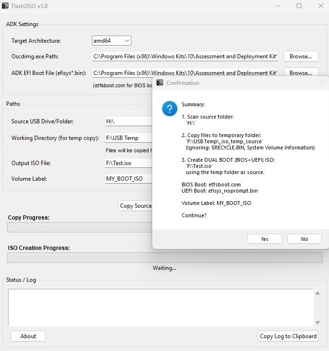Click the Flash2ISO title bar app icon
The width and height of the screenshot is (329, 351).
coord(5,6)
